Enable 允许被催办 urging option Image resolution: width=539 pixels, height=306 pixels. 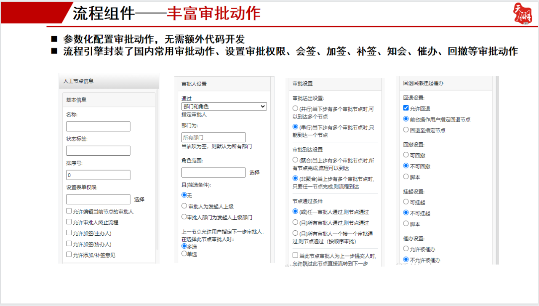coord(405,249)
